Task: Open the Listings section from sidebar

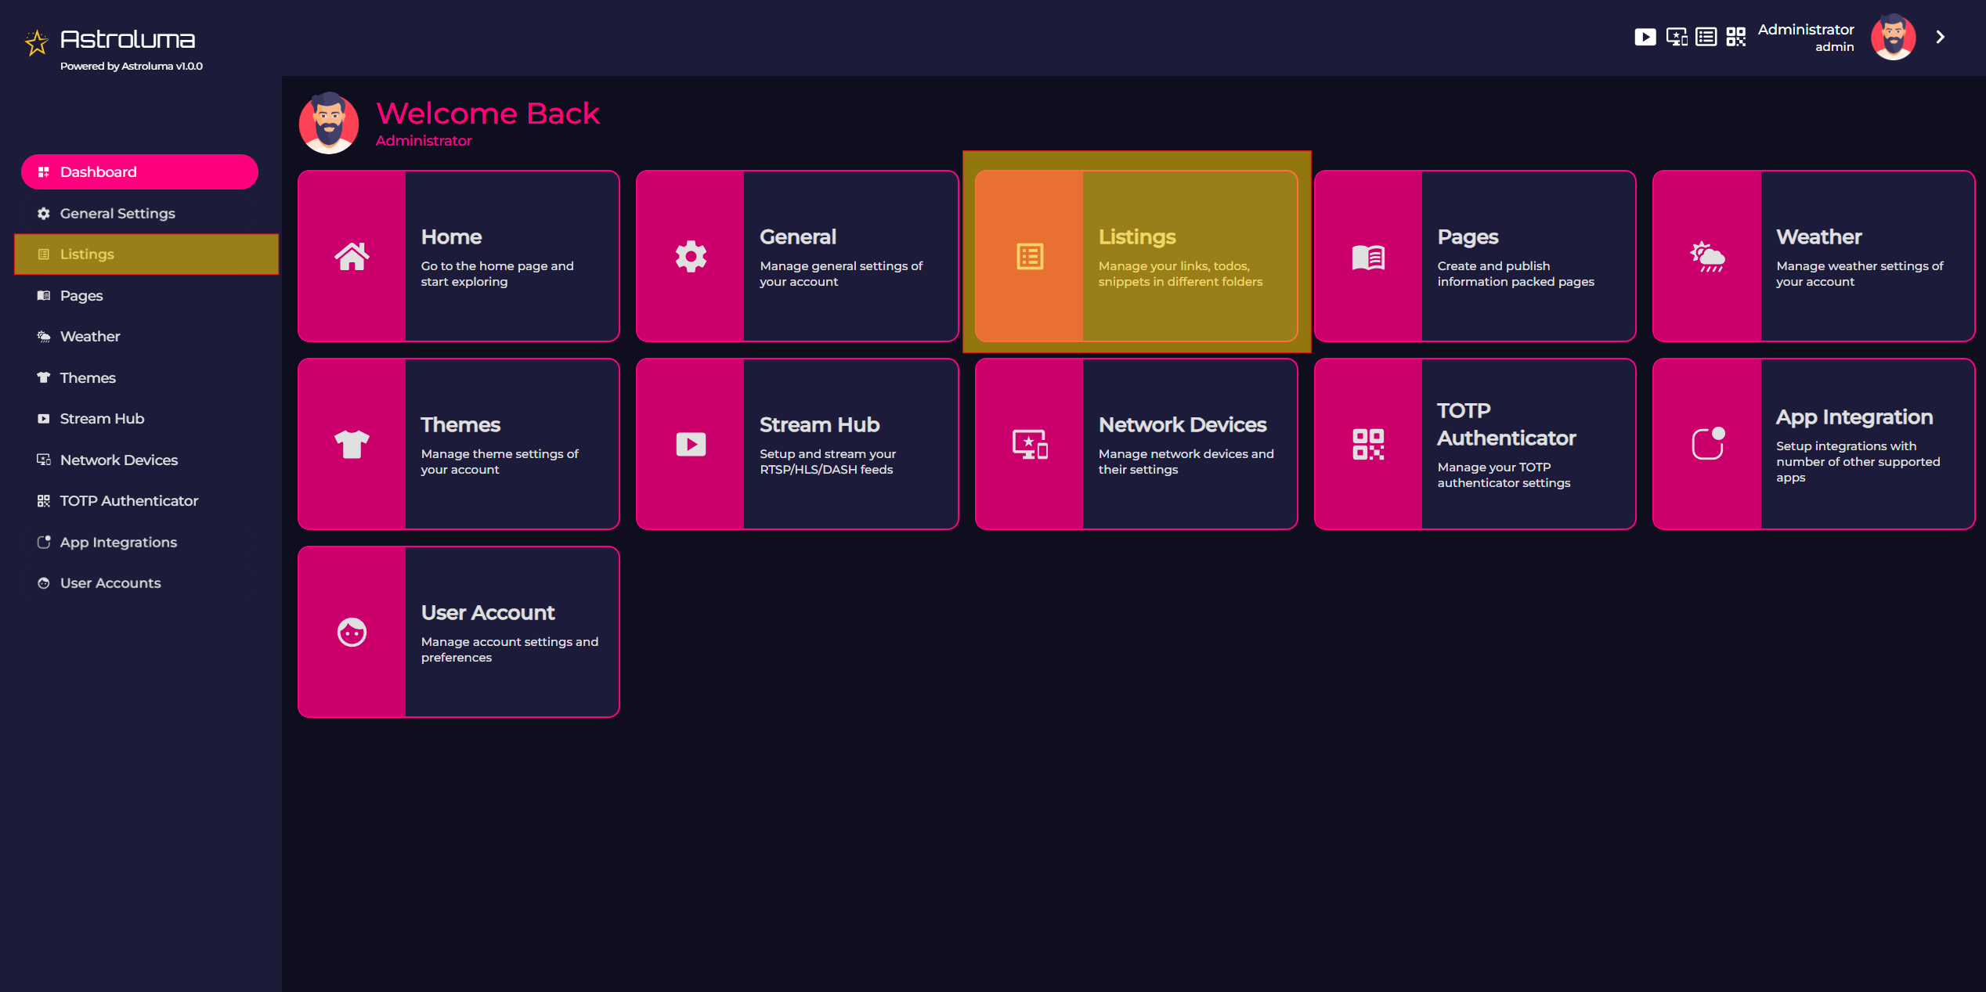Action: (x=141, y=254)
